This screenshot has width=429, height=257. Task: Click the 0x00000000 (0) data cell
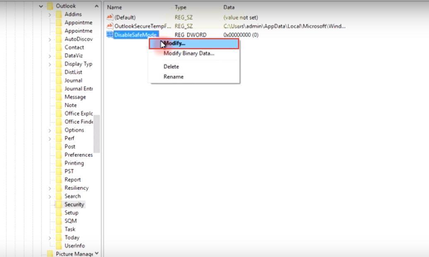(x=241, y=35)
